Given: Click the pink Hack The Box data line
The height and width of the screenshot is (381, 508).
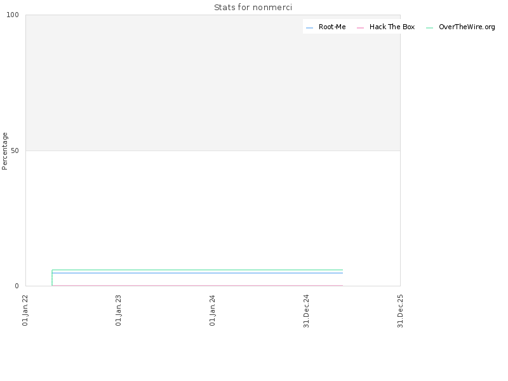Looking at the screenshot, I should [x=197, y=286].
